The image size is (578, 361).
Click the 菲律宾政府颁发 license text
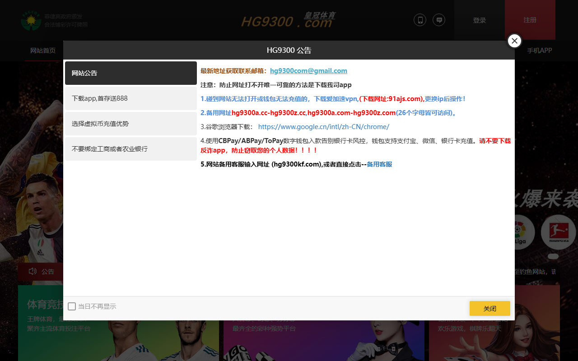point(63,16)
